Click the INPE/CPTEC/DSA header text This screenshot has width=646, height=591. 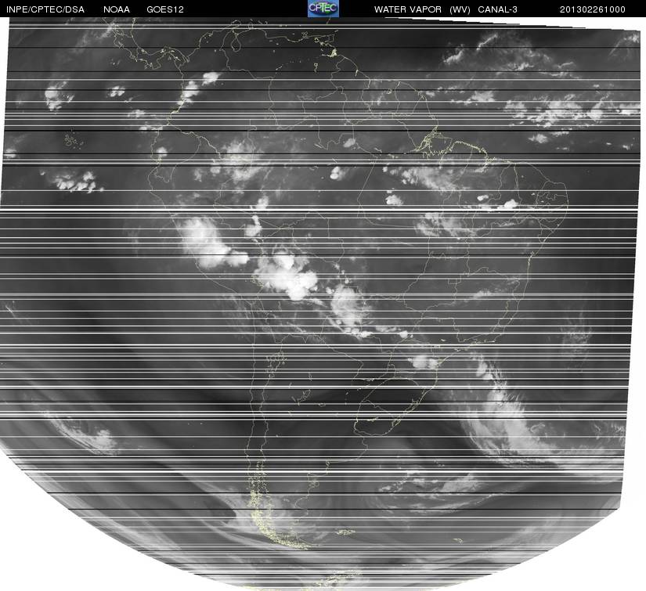45,9
